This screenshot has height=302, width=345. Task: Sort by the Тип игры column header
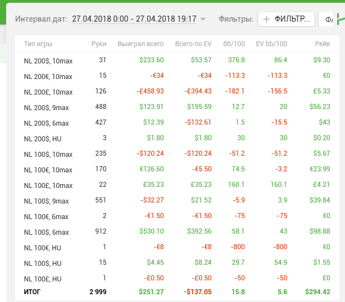tap(38, 43)
